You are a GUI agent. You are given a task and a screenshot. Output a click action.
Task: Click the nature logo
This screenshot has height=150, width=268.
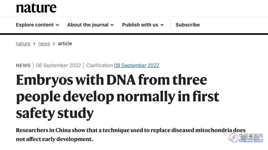tap(36, 8)
